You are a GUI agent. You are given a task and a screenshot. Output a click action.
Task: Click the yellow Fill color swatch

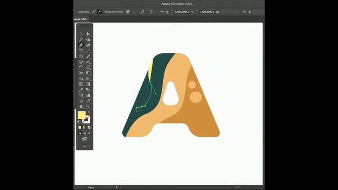[x=82, y=115]
